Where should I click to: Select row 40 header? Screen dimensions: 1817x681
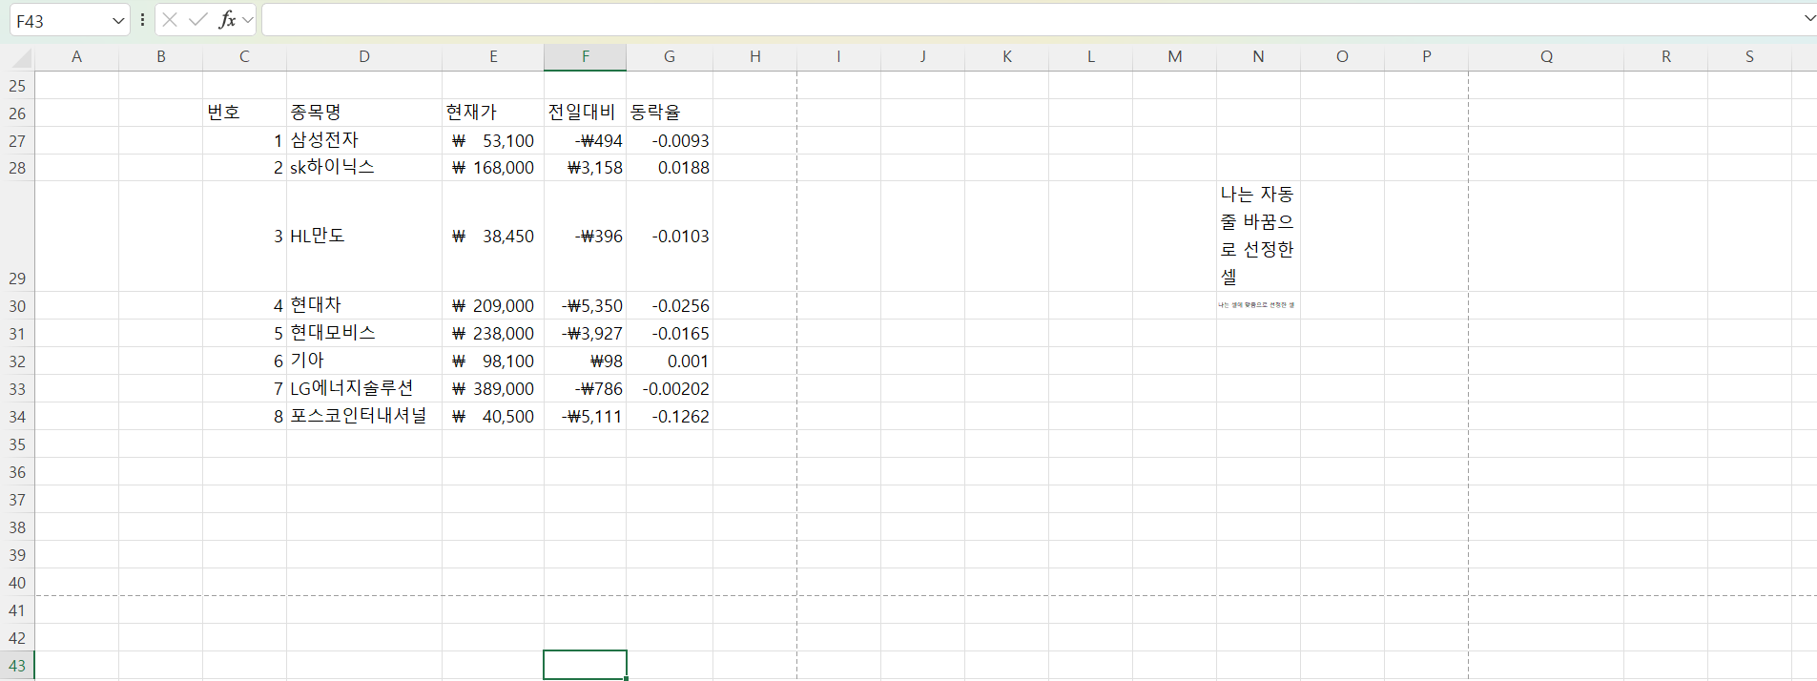(x=17, y=583)
